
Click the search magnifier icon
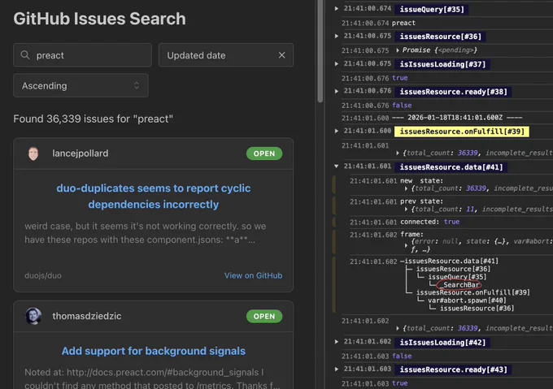tap(25, 55)
